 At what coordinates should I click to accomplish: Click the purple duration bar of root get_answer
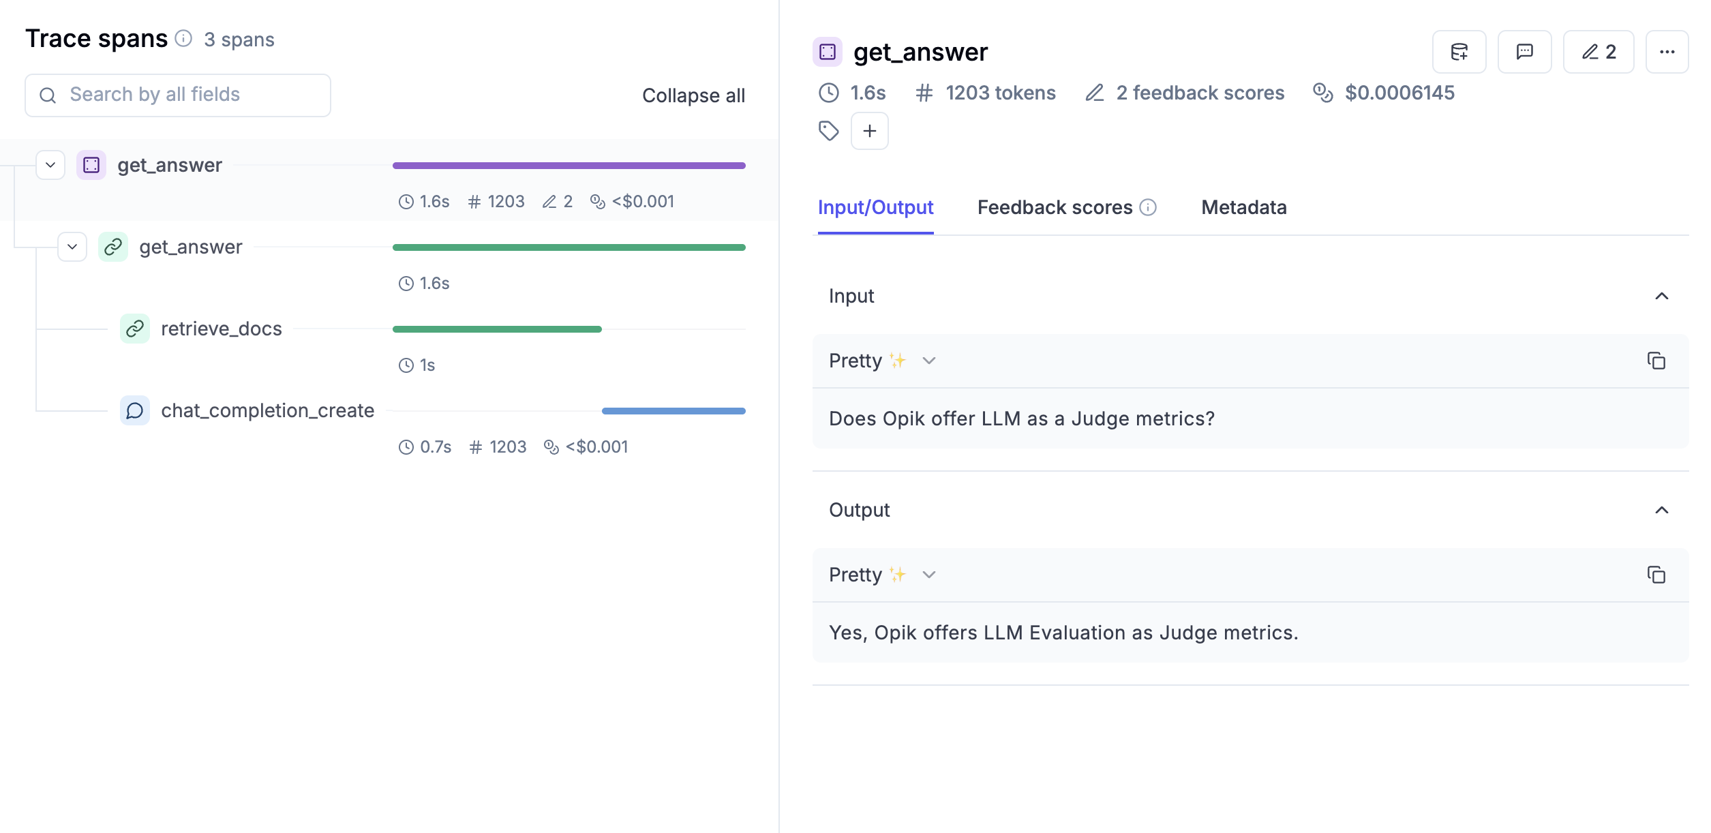(569, 165)
